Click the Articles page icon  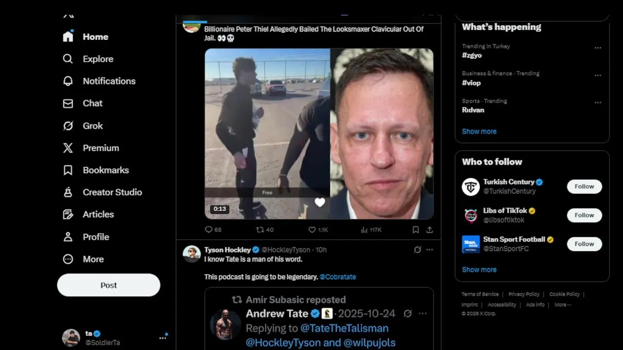click(x=68, y=214)
